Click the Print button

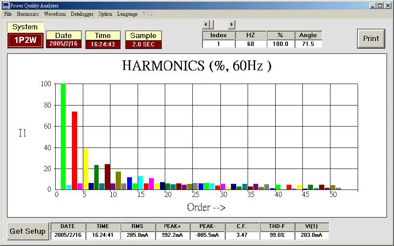point(371,39)
